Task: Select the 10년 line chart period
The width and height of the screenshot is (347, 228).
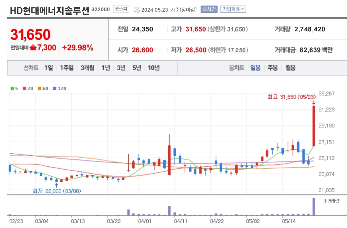Action: (154, 68)
